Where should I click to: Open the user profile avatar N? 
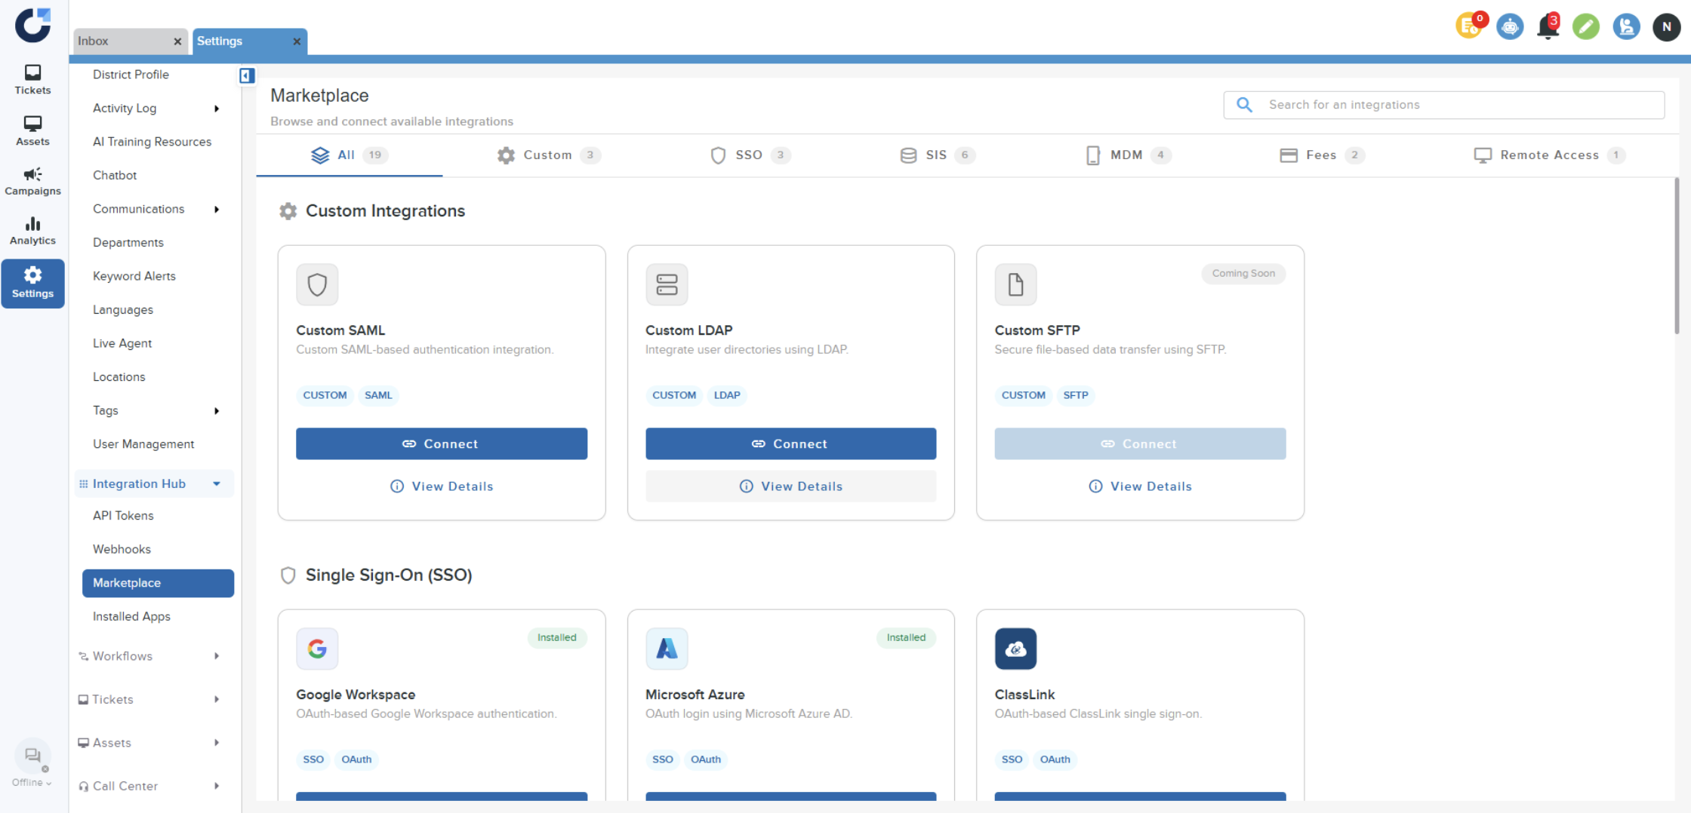click(x=1666, y=27)
